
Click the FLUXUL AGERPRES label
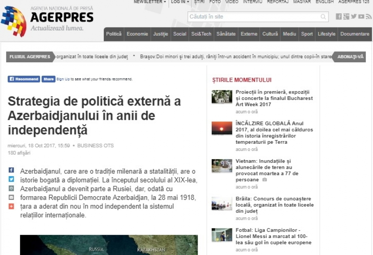30,57
